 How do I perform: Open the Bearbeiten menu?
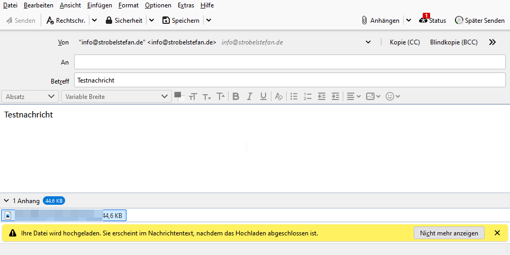(39, 5)
